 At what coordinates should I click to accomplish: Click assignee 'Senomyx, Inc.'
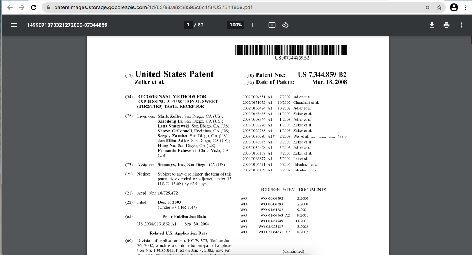tap(171, 165)
